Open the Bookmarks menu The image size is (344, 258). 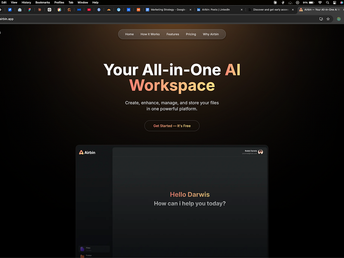coord(43,3)
